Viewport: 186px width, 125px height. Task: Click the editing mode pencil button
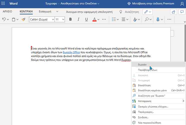tap(148, 12)
